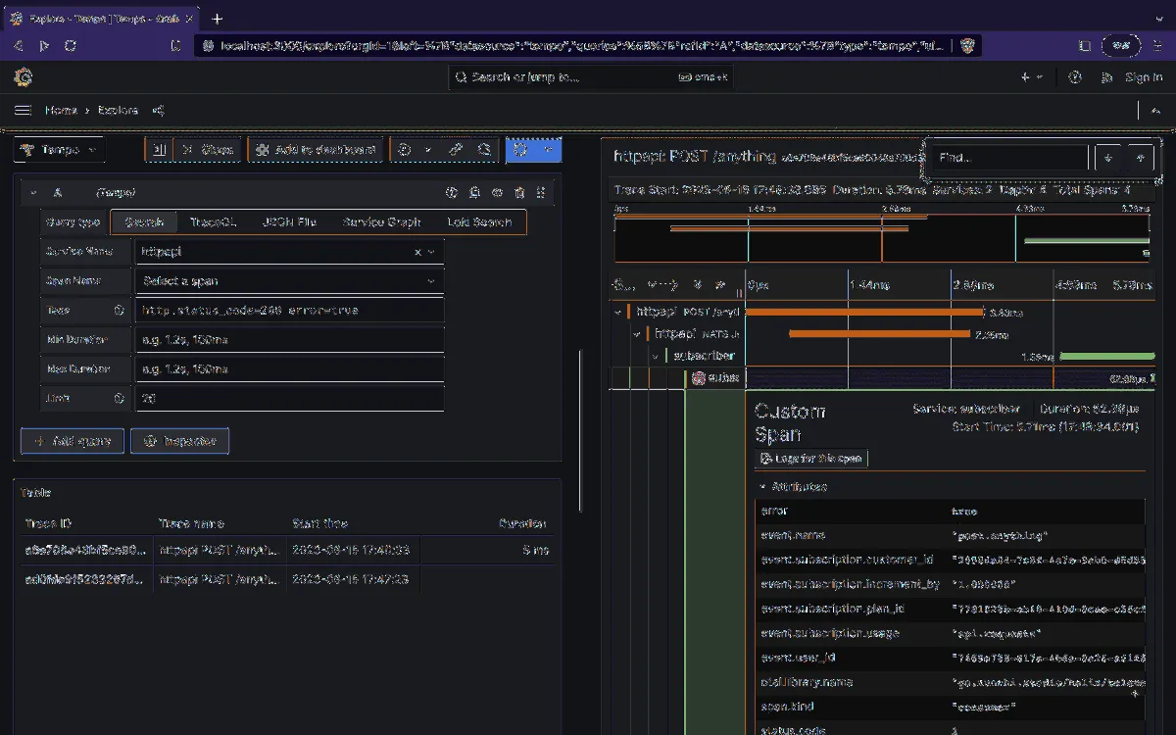Click the Add query button
Viewport: 1176px width, 735px height.
(73, 441)
